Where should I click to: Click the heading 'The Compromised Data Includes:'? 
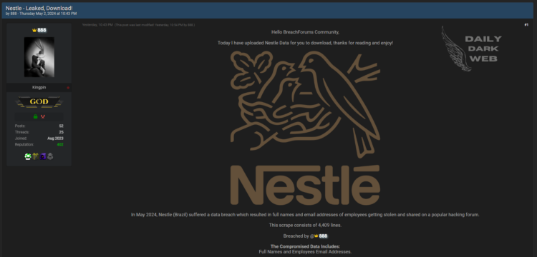[305, 246]
